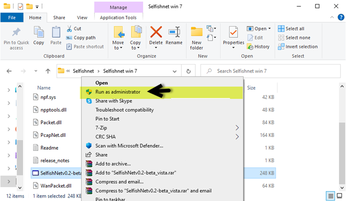The height and width of the screenshot is (201, 346).
Task: Choose Scan with Microsoft Defender
Action: pyautogui.click(x=162, y=146)
